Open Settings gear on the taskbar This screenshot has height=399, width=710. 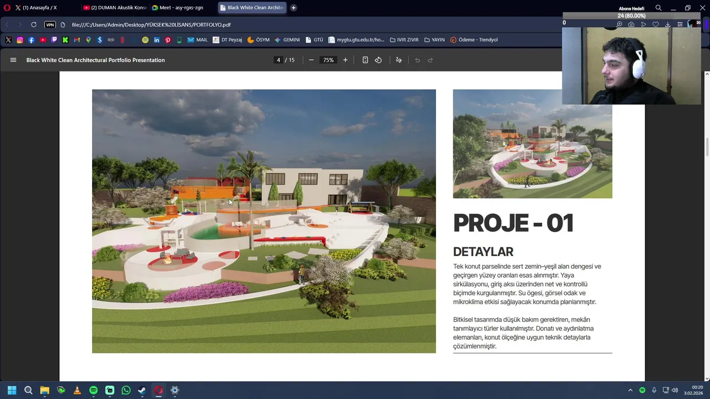[175, 390]
